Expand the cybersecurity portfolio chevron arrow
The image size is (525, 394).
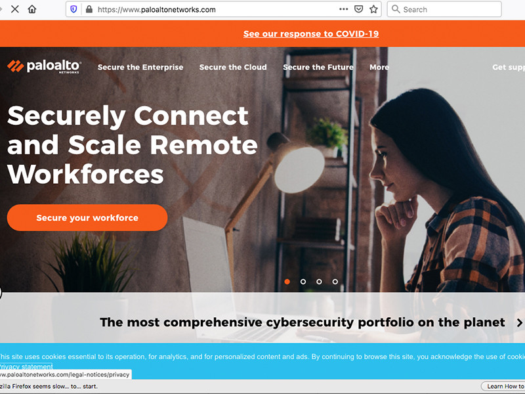pos(519,322)
